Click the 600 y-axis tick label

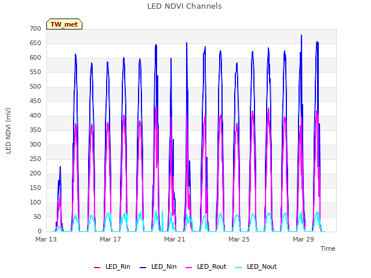click(35, 58)
